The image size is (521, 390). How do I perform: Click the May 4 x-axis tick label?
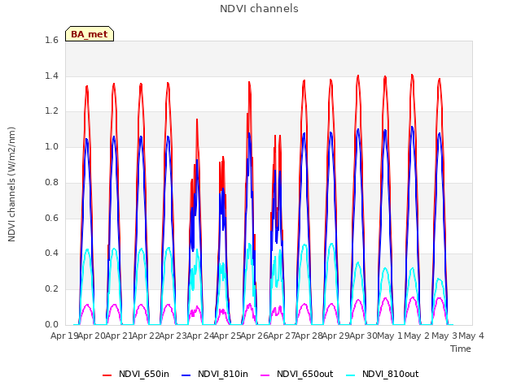coord(471,336)
